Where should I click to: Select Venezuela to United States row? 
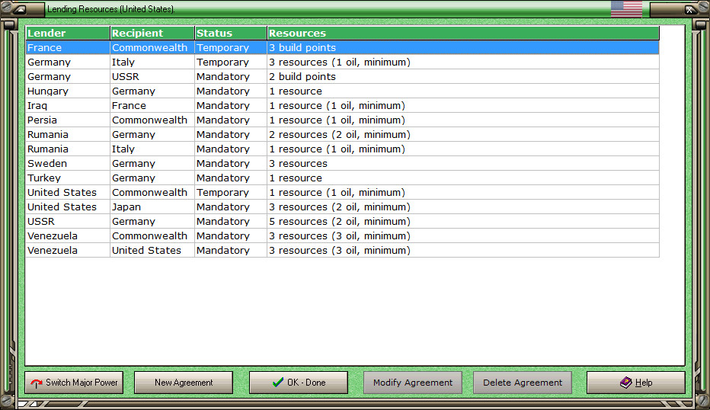(x=342, y=251)
